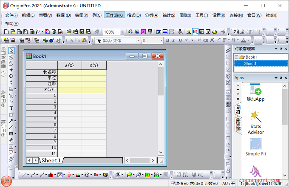Image resolution: width=289 pixels, height=187 pixels.
Task: Click the New Function plot icon
Action: (x=38, y=32)
